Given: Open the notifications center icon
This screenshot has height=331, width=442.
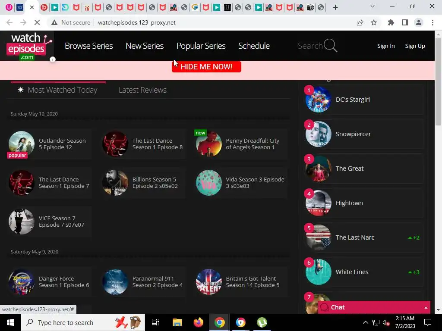Looking at the screenshot, I should click(428, 322).
